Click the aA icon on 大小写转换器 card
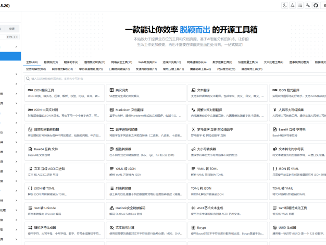The width and height of the screenshot is (326, 245). [x=193, y=149]
